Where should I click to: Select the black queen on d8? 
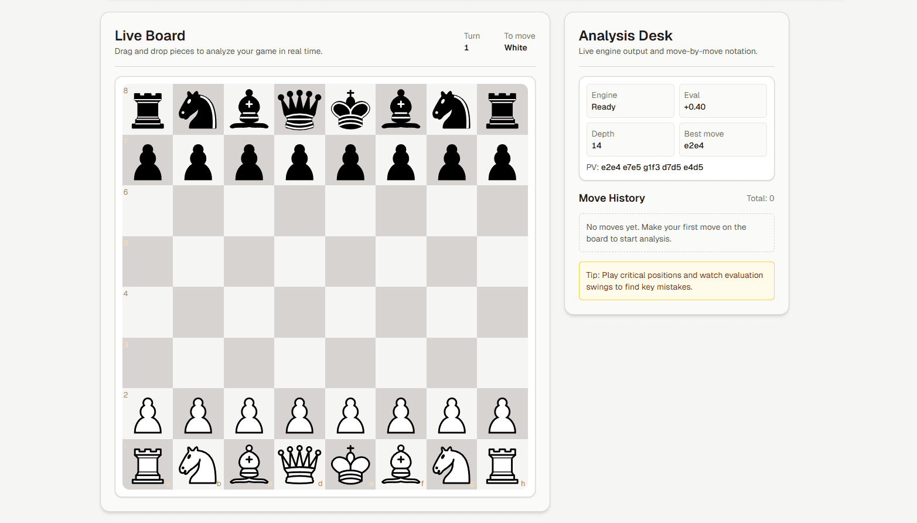point(299,109)
